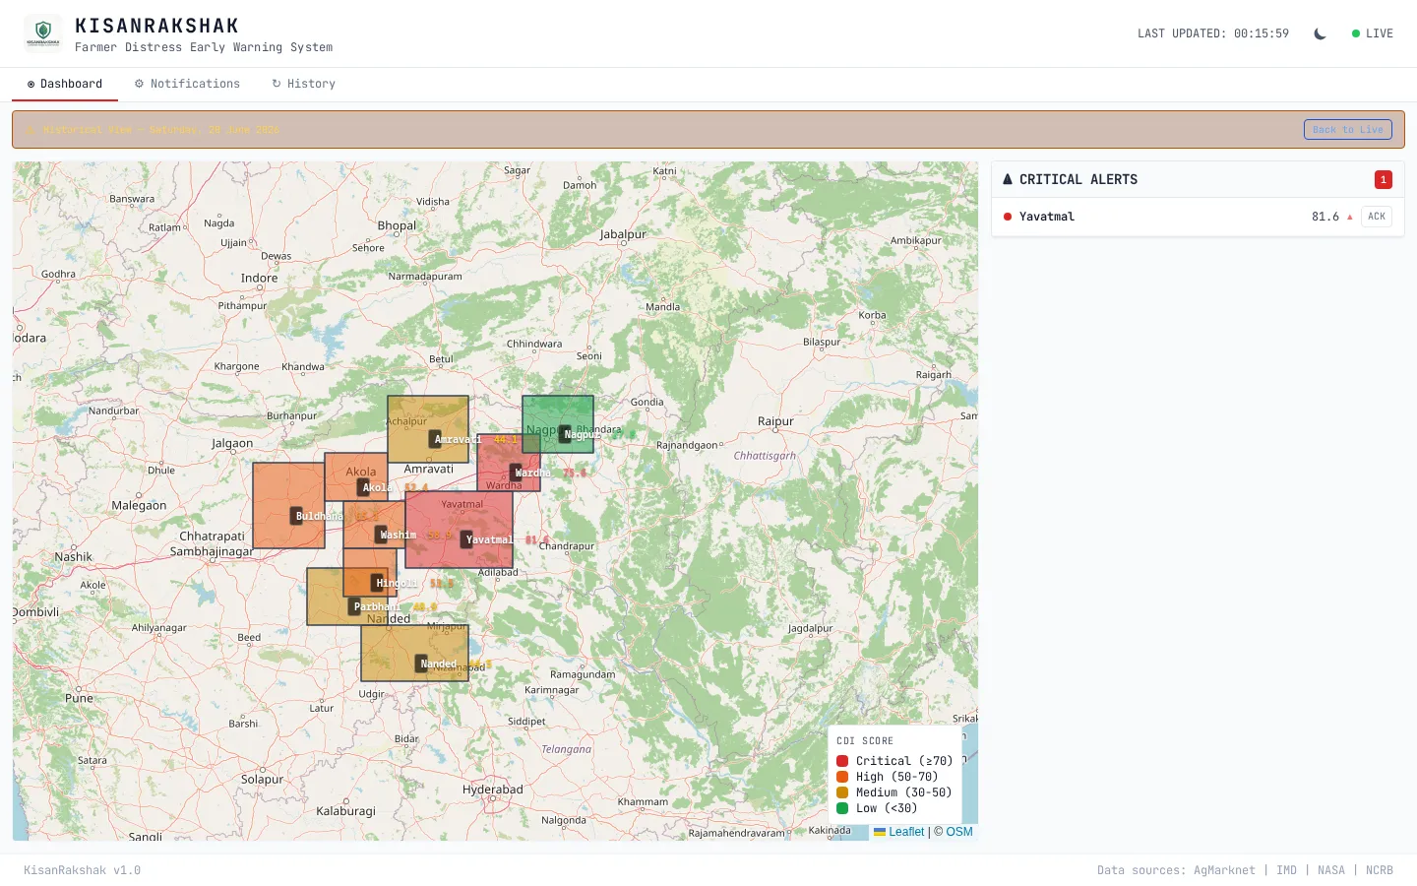Click the Yavatmal district map marker

(466, 539)
